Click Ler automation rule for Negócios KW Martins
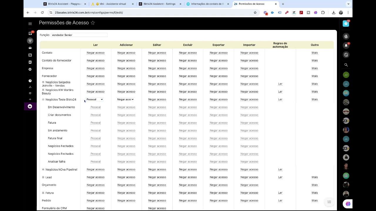 click(280, 91)
